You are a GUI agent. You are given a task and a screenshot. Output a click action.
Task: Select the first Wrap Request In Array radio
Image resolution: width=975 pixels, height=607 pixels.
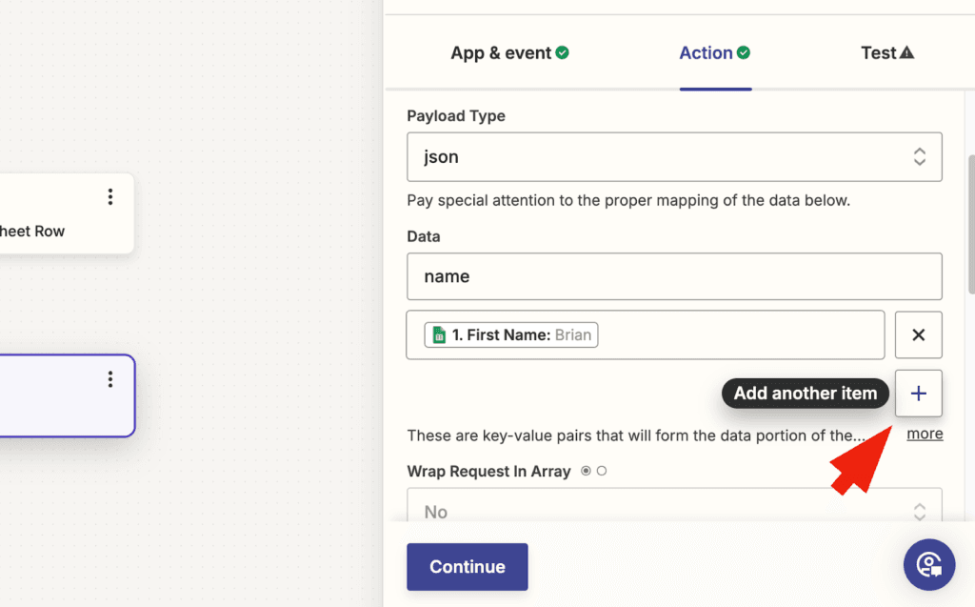[586, 471]
